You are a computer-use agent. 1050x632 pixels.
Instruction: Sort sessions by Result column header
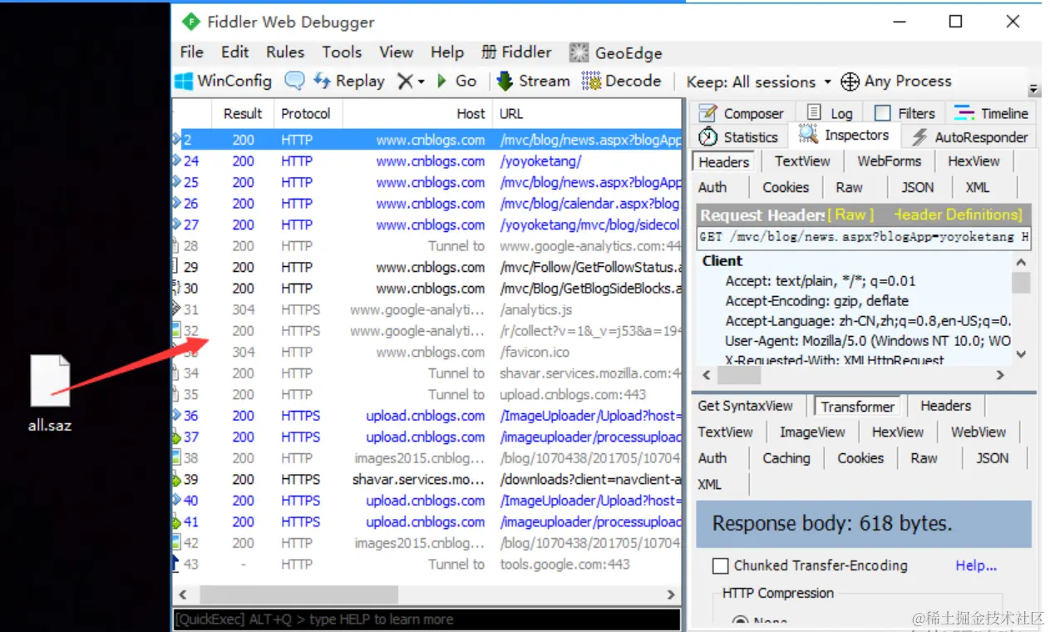[x=243, y=114]
